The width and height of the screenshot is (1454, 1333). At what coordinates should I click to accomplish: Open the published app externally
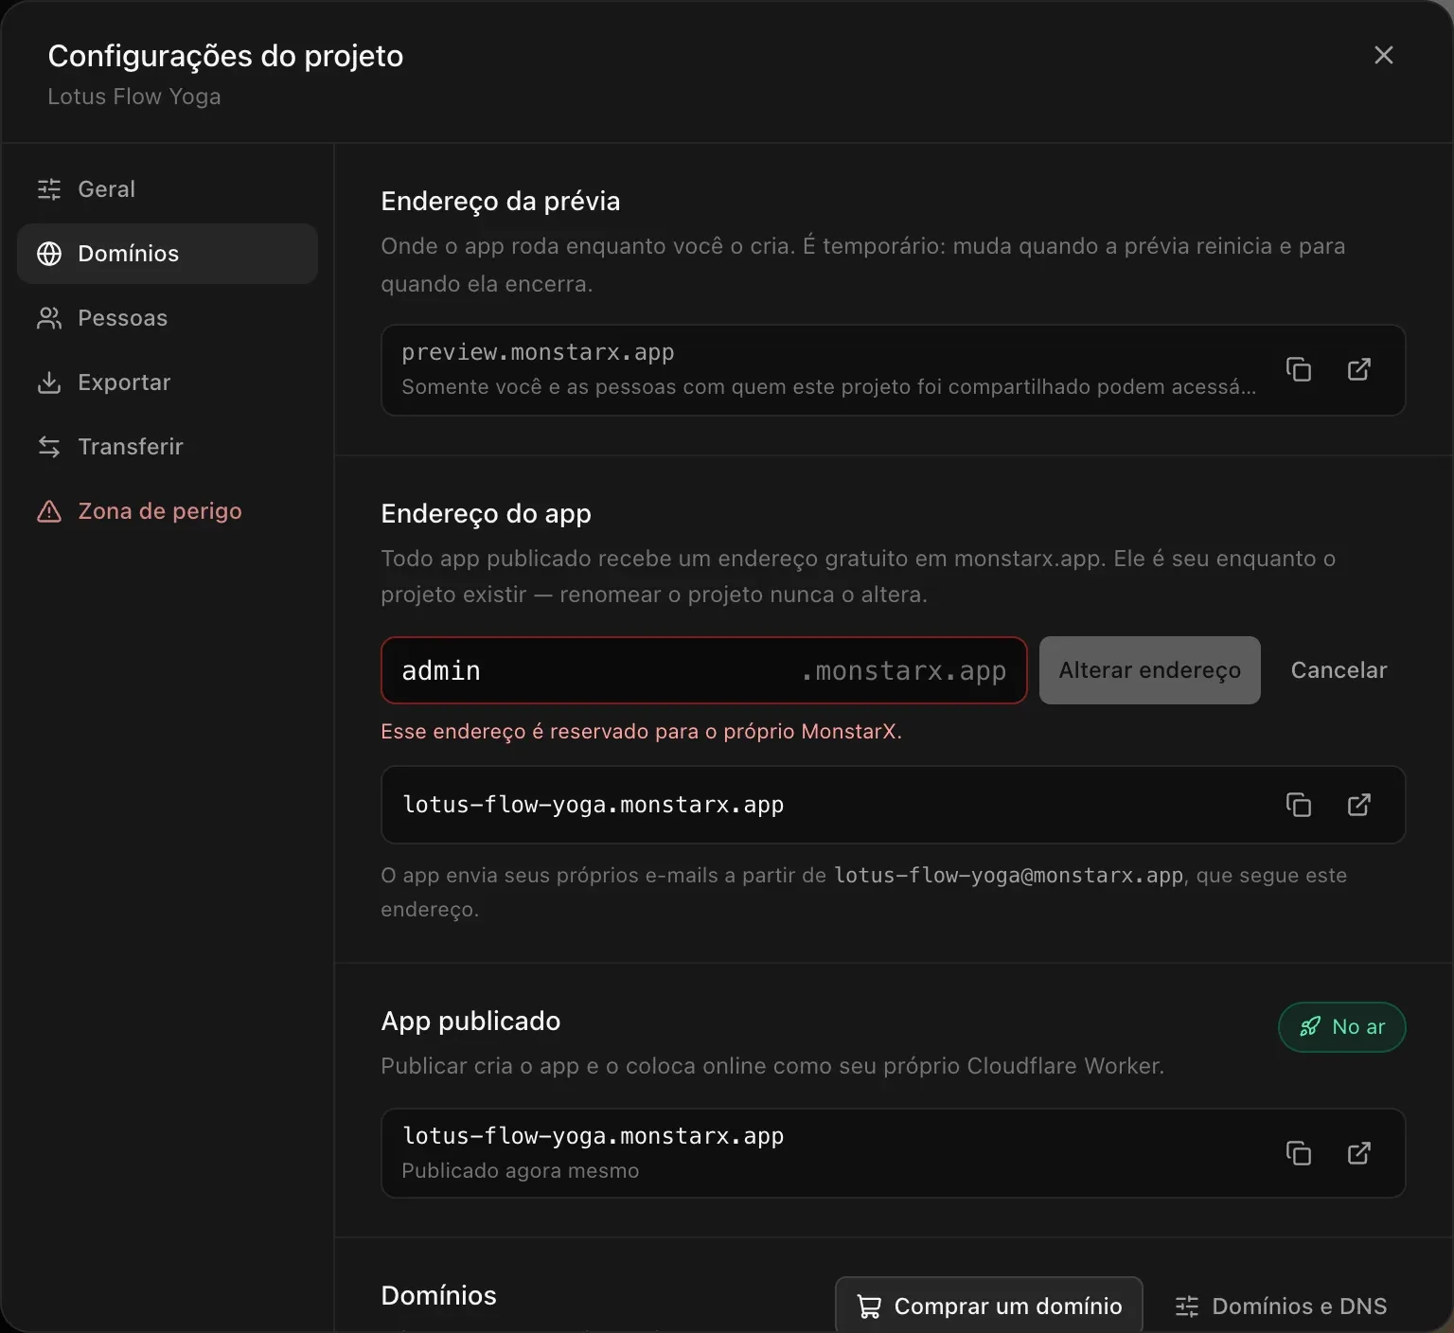1359,1153
